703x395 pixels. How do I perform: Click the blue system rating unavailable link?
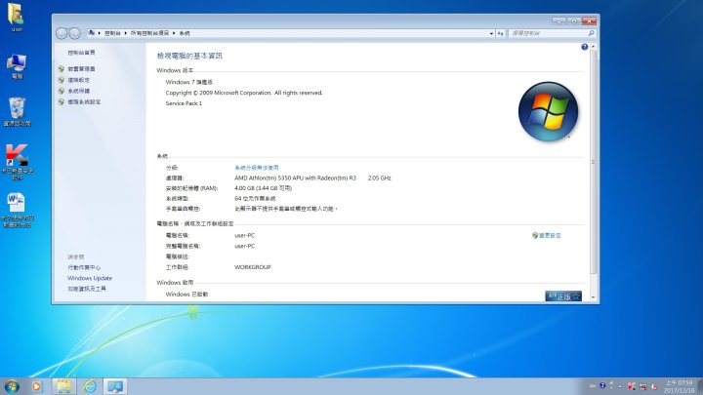point(257,168)
